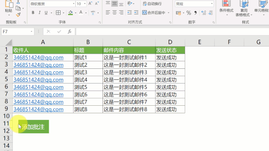Image resolution: width=269 pixels, height=151 pixels.
Task: Open the underline style dropdown arrow
Action: (51, 13)
